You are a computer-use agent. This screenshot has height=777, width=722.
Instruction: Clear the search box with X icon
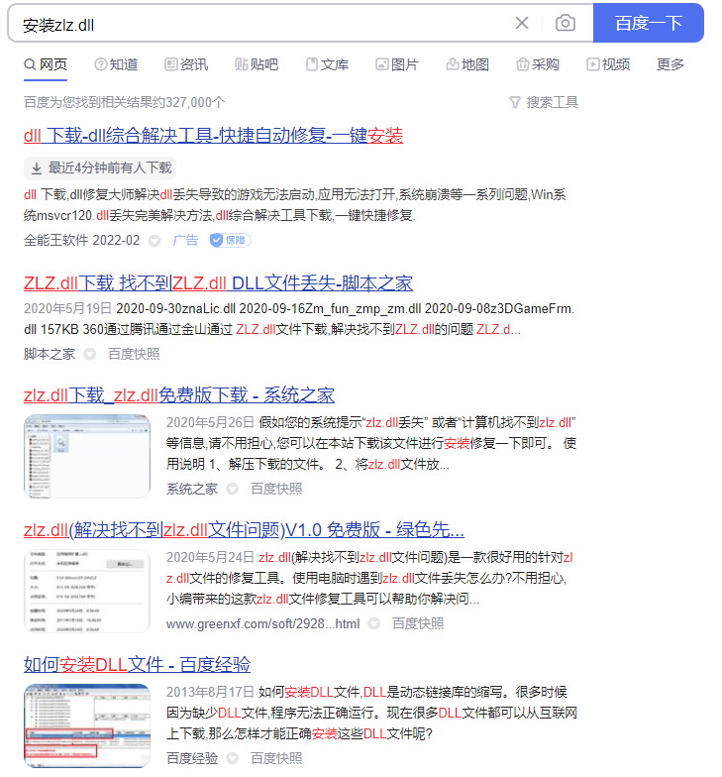522,23
